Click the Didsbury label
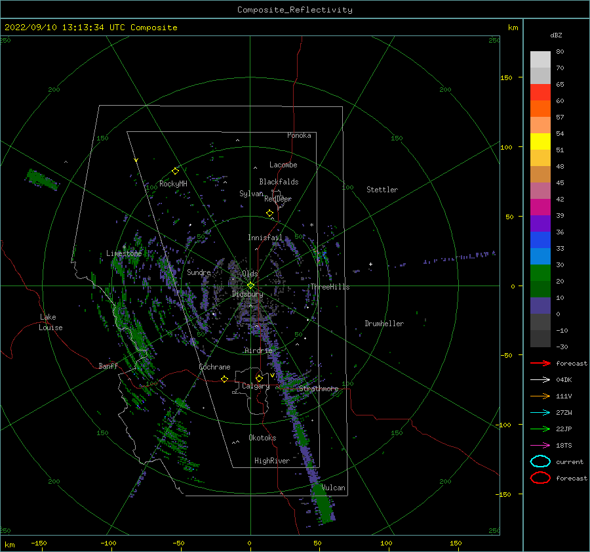This screenshot has width=590, height=552. pos(248,294)
